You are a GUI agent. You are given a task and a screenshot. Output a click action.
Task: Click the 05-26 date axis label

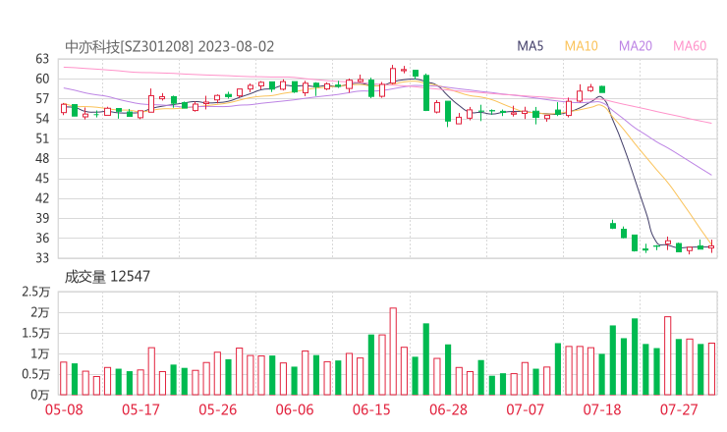coord(217,409)
